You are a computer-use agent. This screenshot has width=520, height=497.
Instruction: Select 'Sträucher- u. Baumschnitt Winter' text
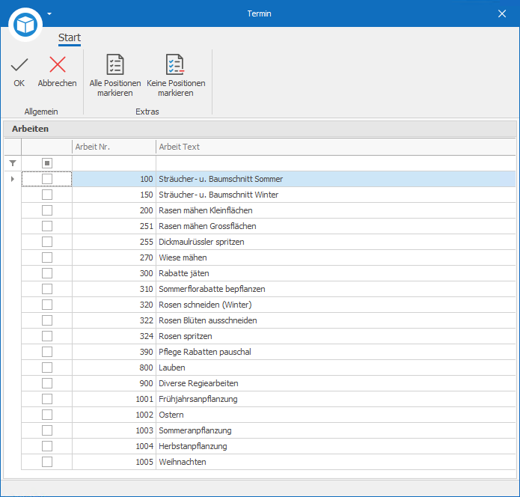pyautogui.click(x=218, y=195)
